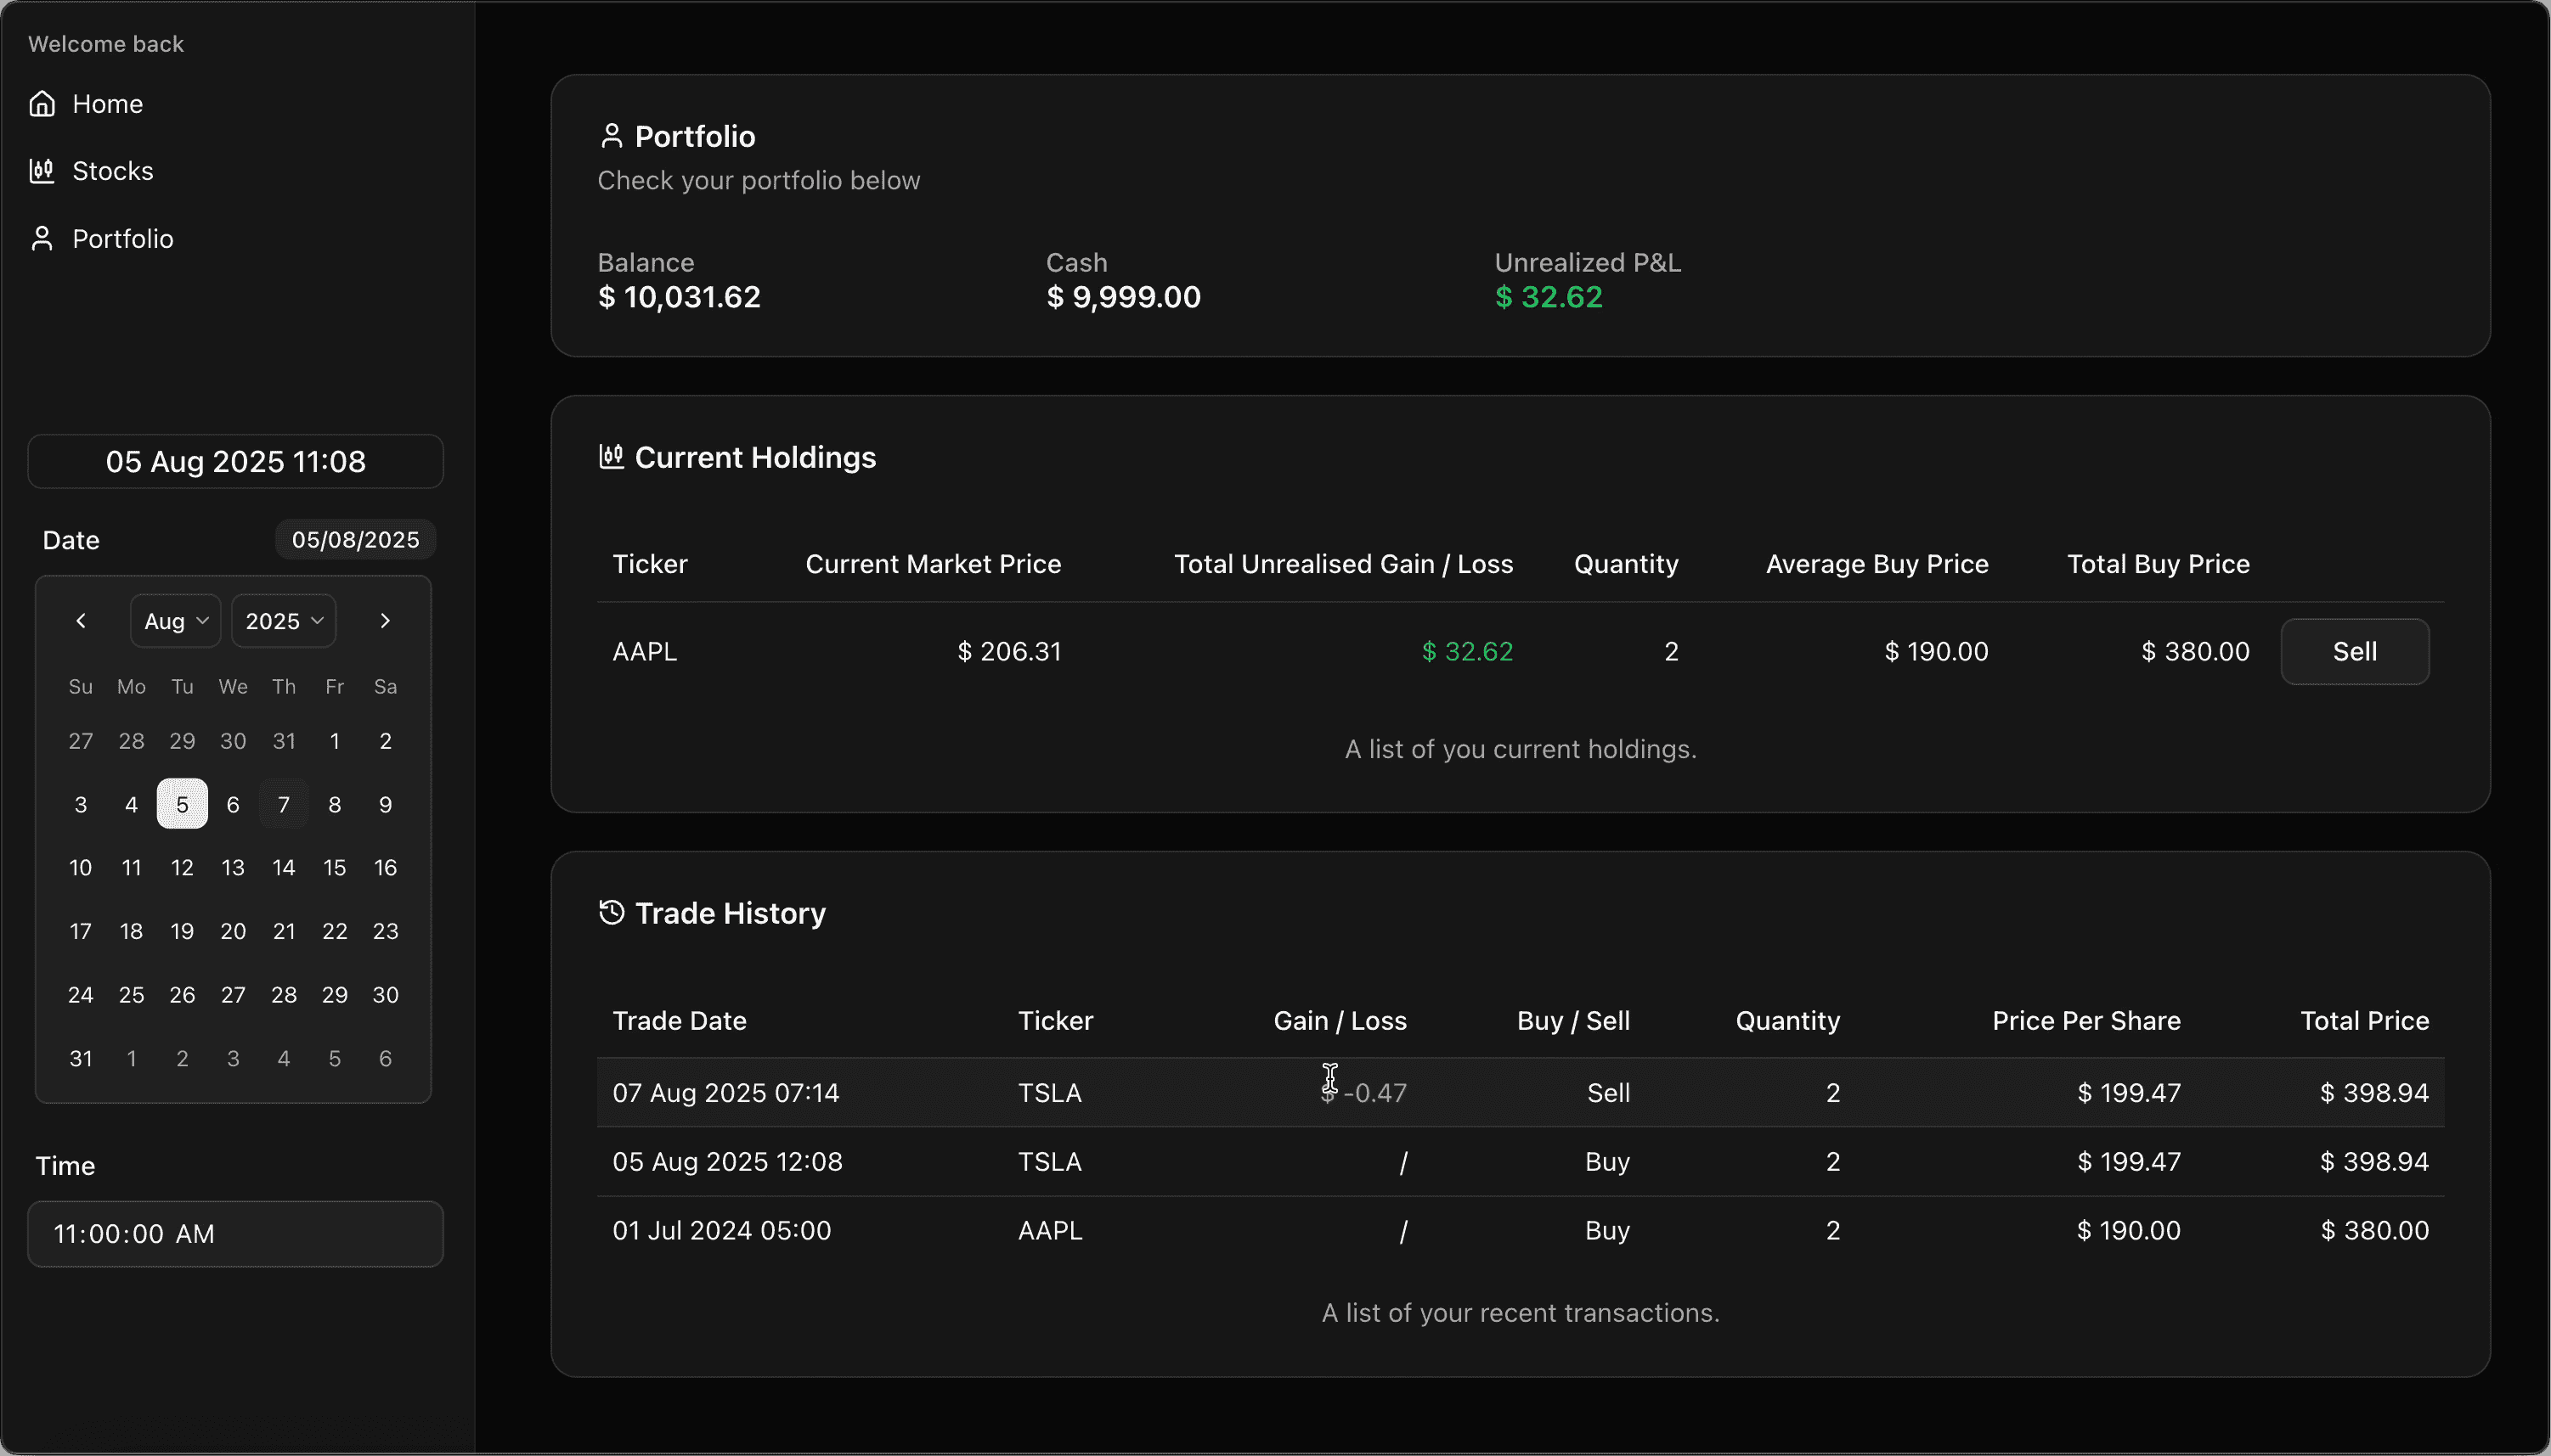
Task: Click the chart icon beside Current Holdings
Action: [x=612, y=457]
